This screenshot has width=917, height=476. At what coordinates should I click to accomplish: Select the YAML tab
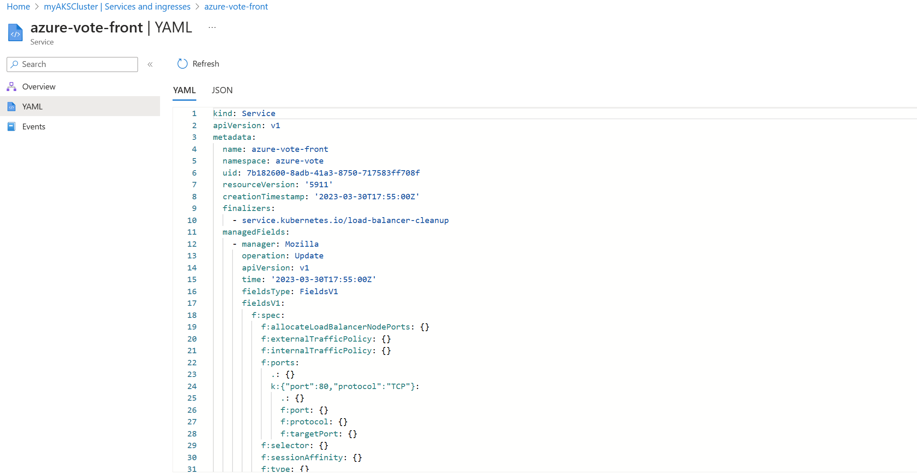pyautogui.click(x=184, y=89)
